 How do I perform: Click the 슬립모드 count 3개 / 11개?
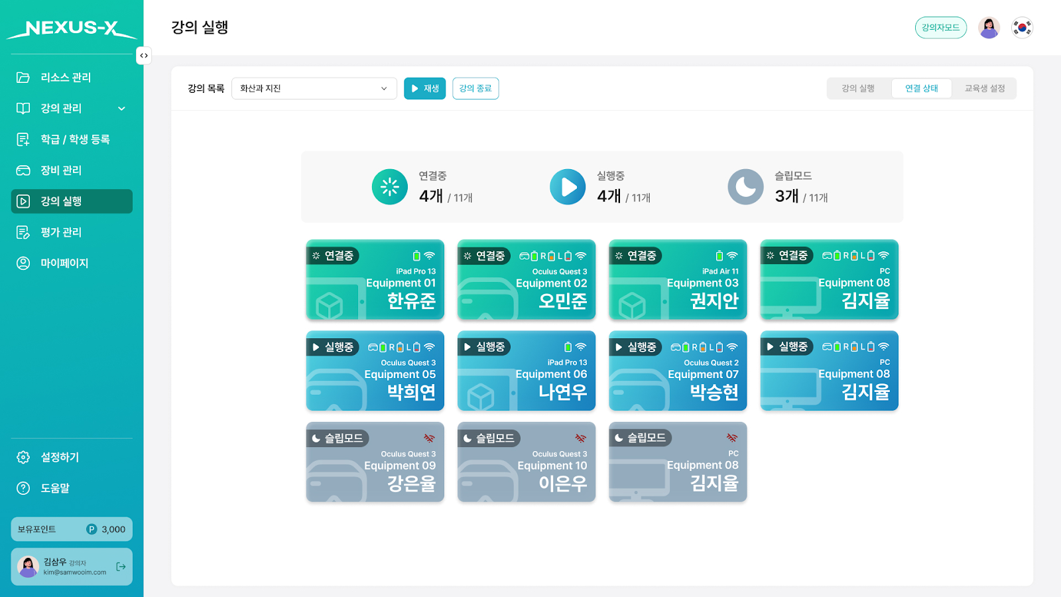tap(801, 196)
